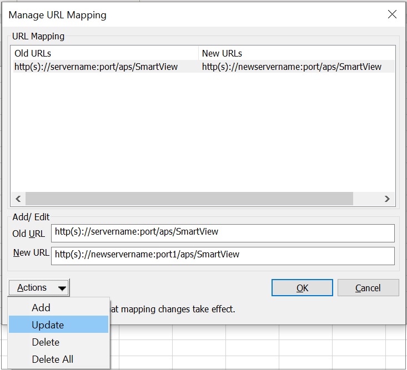Image resolution: width=407 pixels, height=370 pixels.
Task: Click the horizontal scrollbar thumb
Action: [189, 199]
